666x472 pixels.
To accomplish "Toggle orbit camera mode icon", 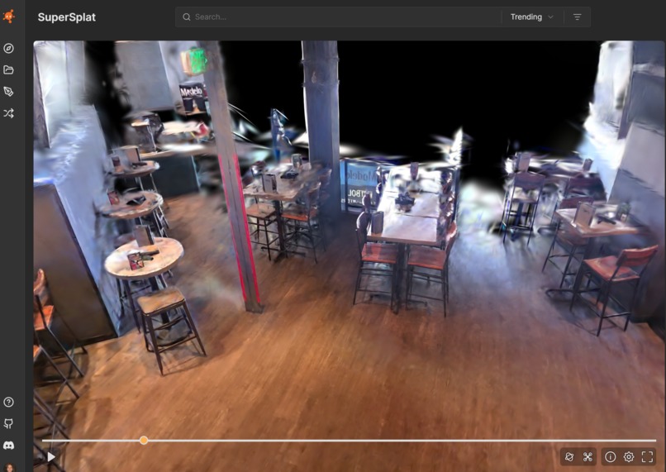I will (x=569, y=457).
